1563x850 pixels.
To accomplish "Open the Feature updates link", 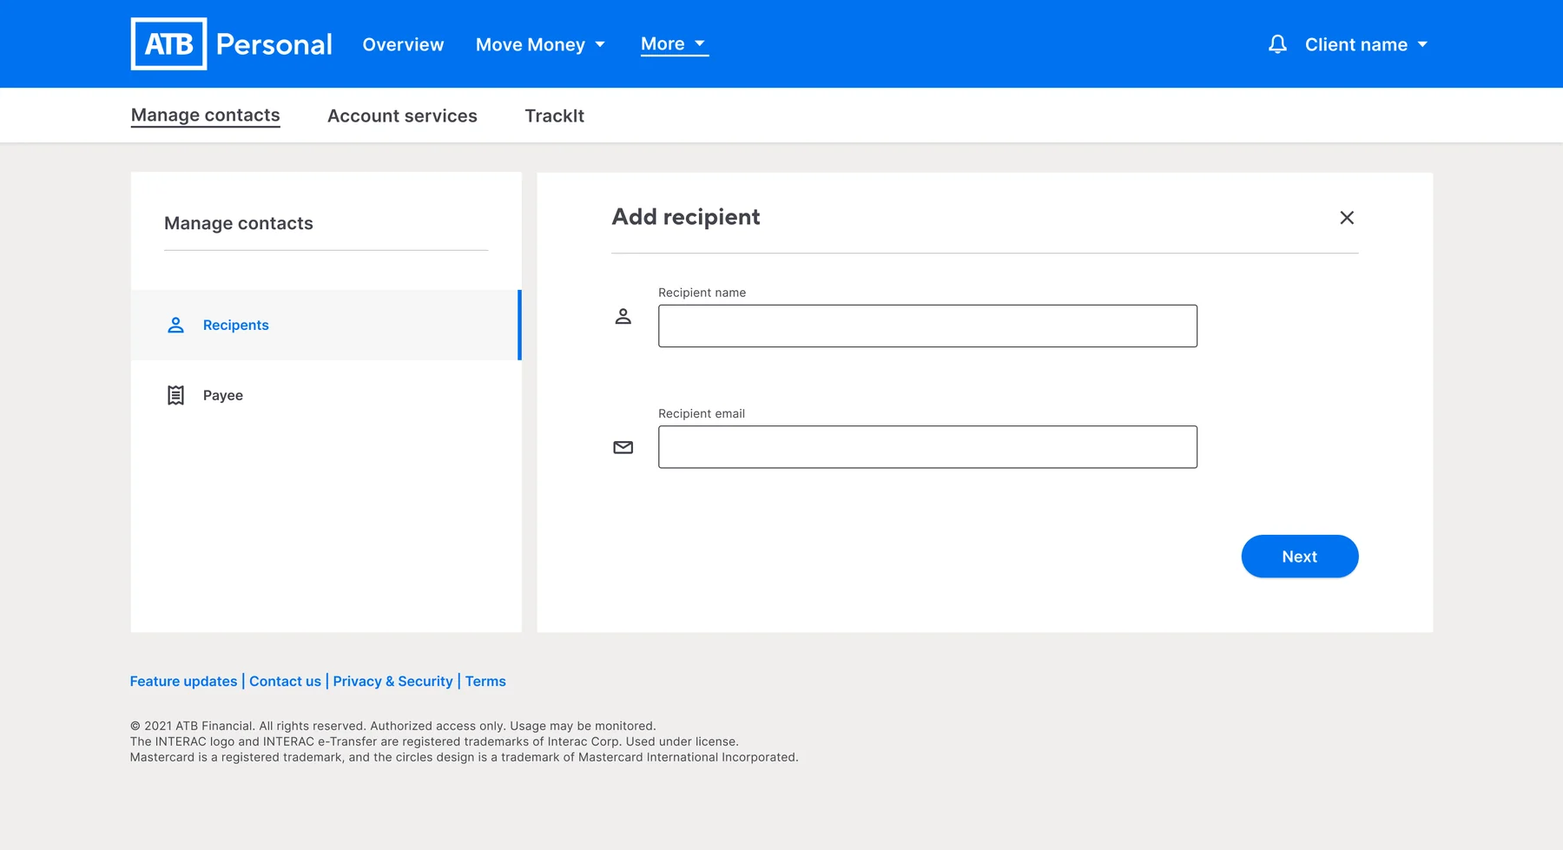I will pyautogui.click(x=183, y=682).
